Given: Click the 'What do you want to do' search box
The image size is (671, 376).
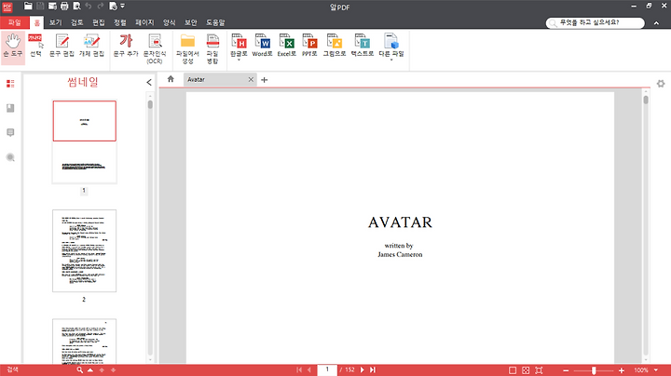Looking at the screenshot, I should pyautogui.click(x=595, y=22).
